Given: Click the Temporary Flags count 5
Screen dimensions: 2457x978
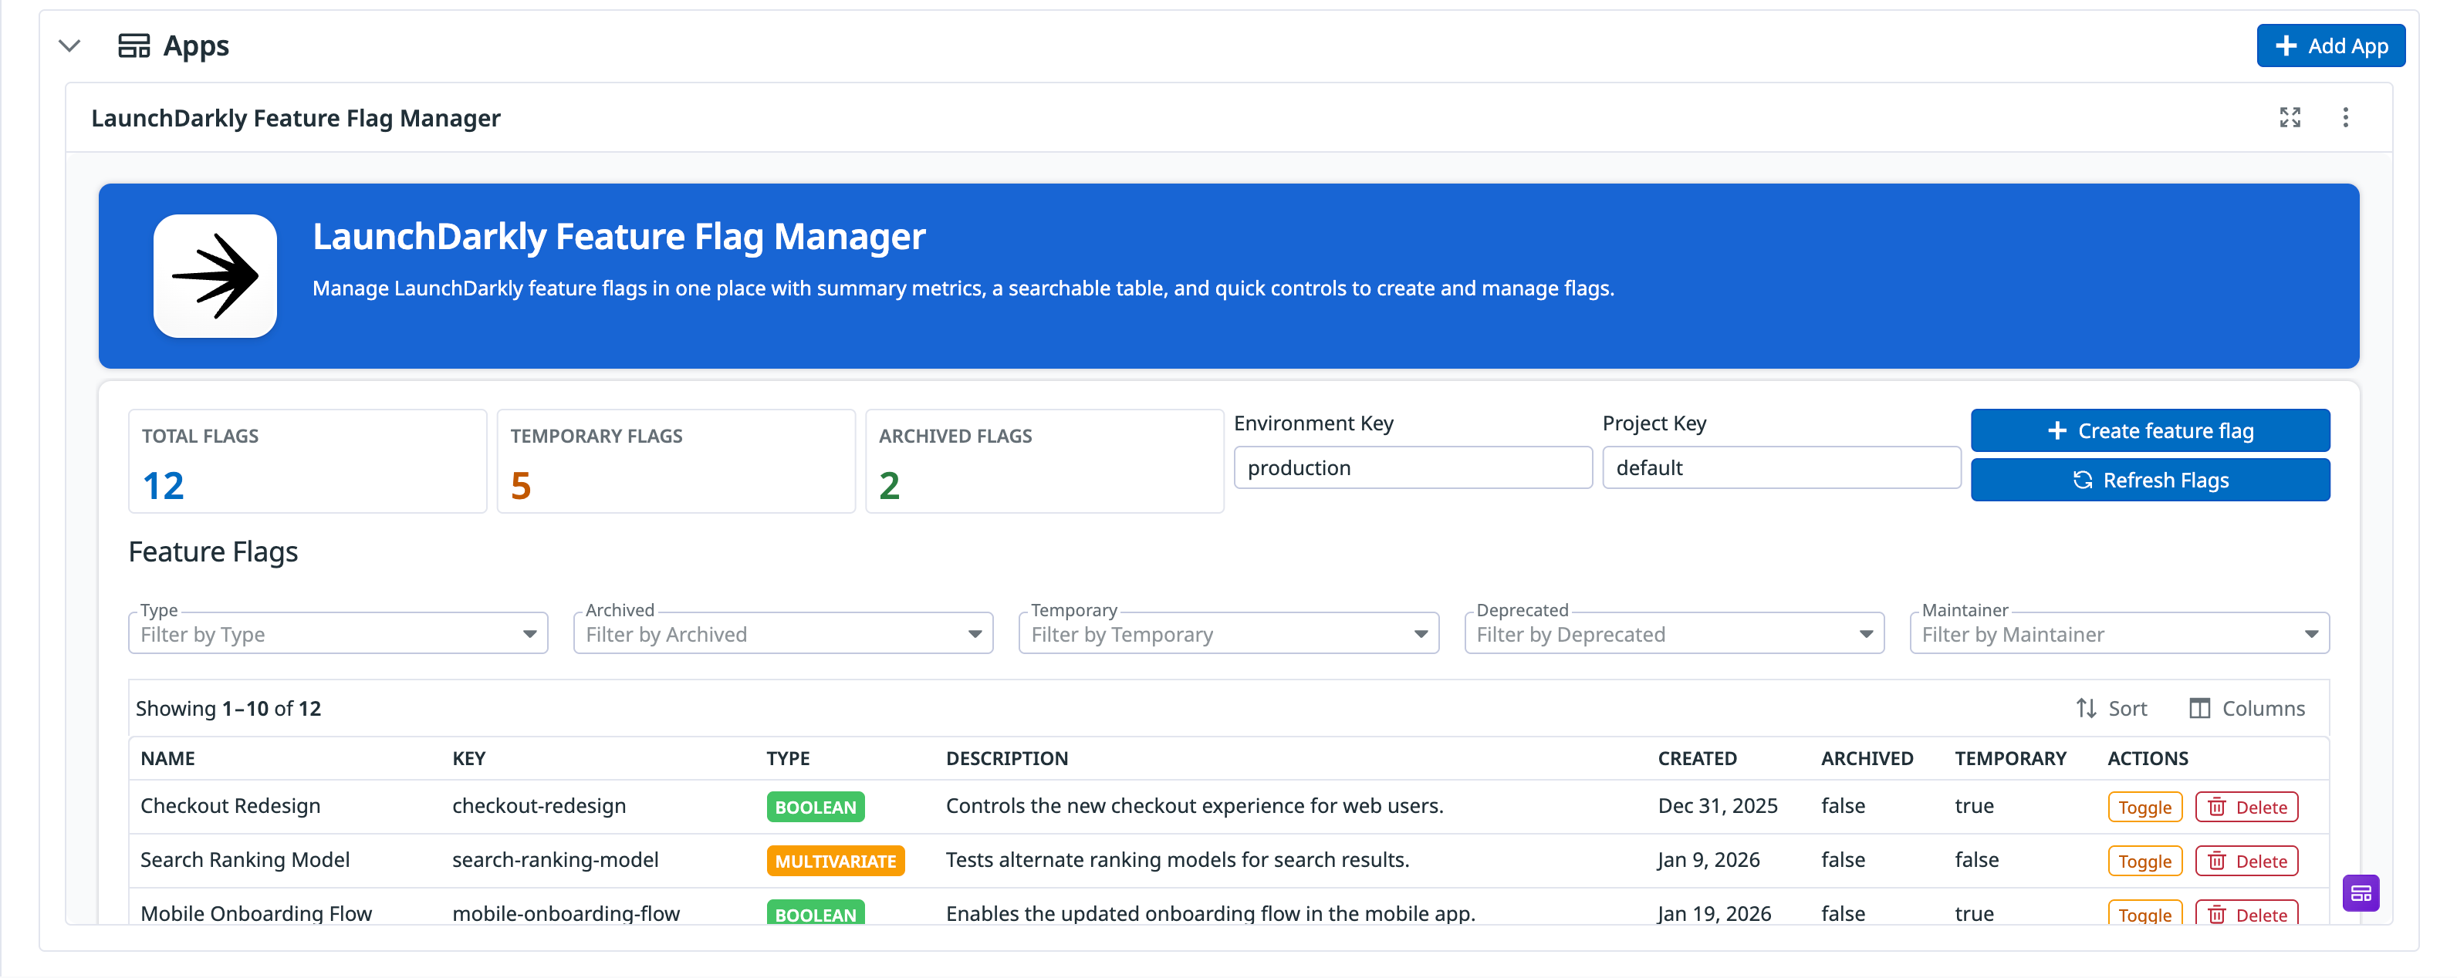Looking at the screenshot, I should click(521, 486).
